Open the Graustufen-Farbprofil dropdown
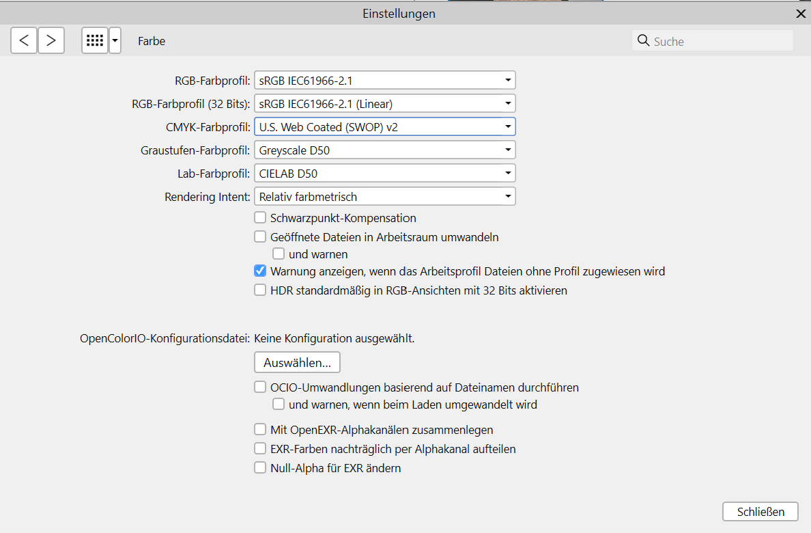The height and width of the screenshot is (533, 811). (x=385, y=150)
